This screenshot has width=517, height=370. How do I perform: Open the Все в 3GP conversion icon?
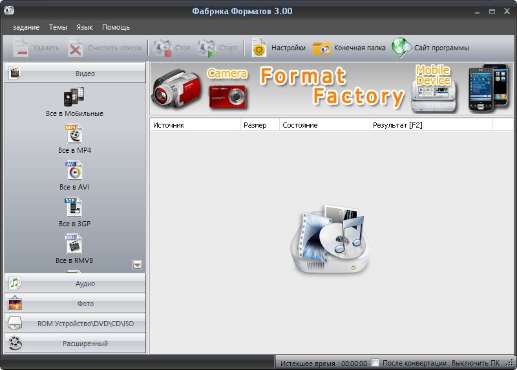[74, 208]
